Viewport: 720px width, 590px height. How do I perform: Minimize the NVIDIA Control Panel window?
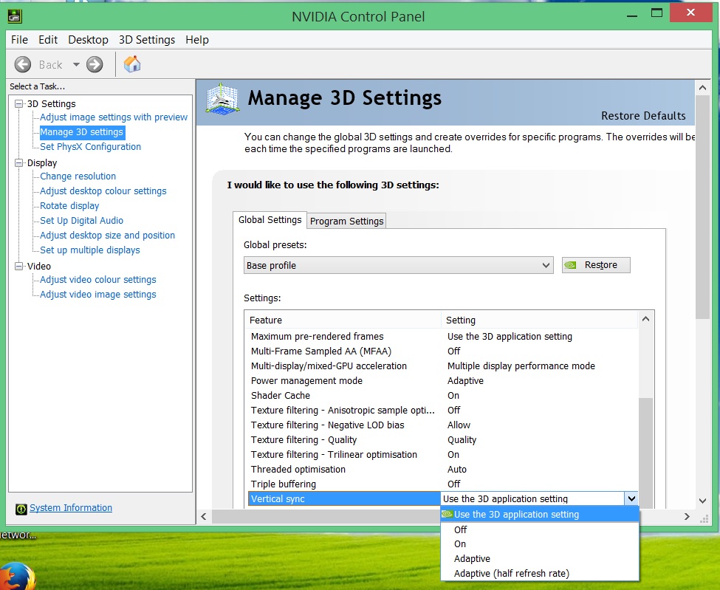tap(632, 15)
